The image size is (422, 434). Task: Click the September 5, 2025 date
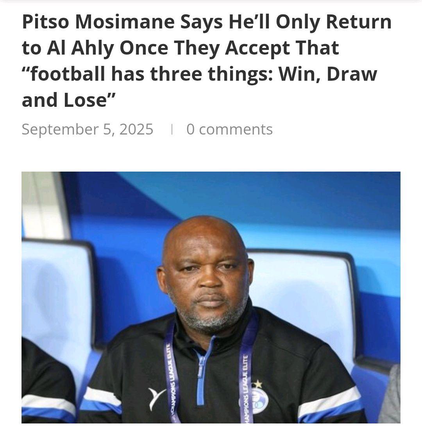click(x=88, y=129)
